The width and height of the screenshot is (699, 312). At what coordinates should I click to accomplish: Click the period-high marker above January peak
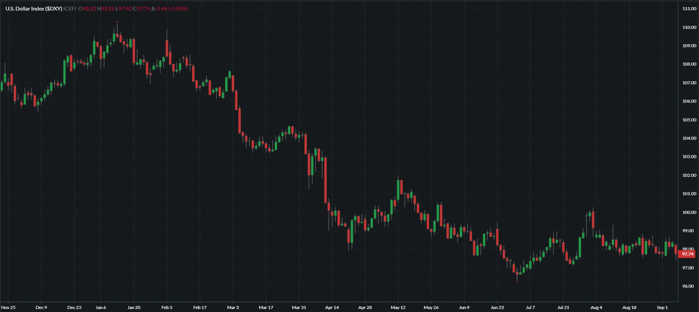[117, 22]
